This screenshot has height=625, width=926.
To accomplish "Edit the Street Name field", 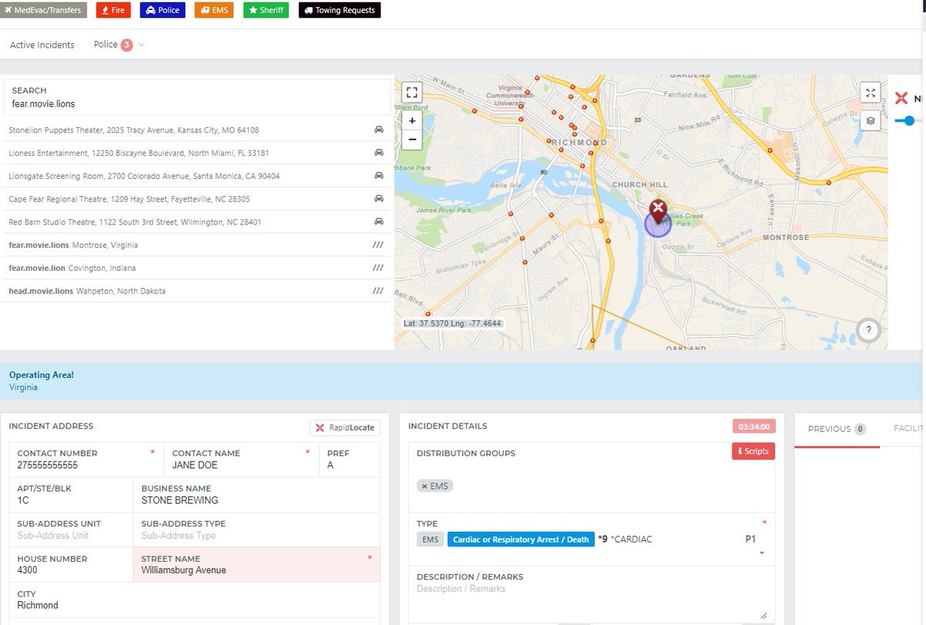I will [257, 565].
